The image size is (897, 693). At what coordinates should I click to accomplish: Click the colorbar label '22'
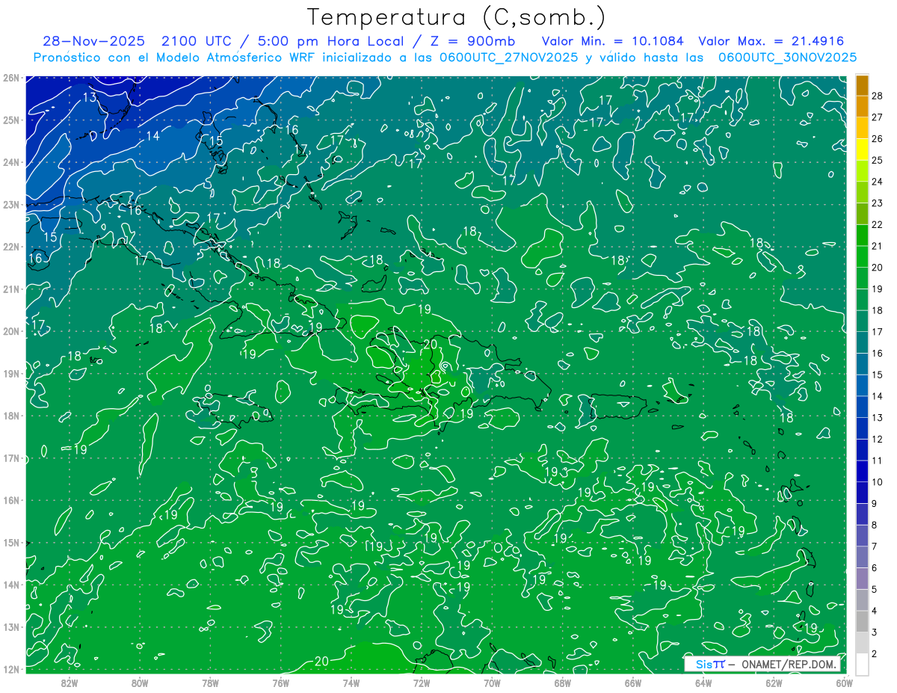877,224
